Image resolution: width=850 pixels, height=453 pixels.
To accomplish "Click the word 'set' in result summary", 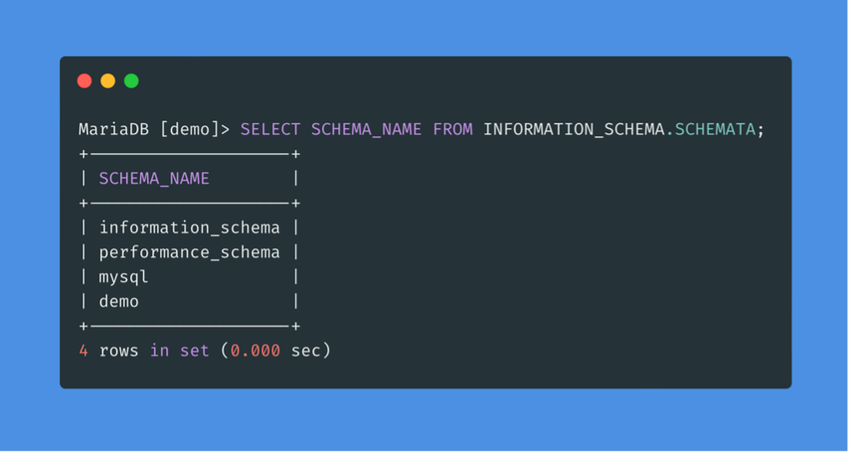I will 195,351.
